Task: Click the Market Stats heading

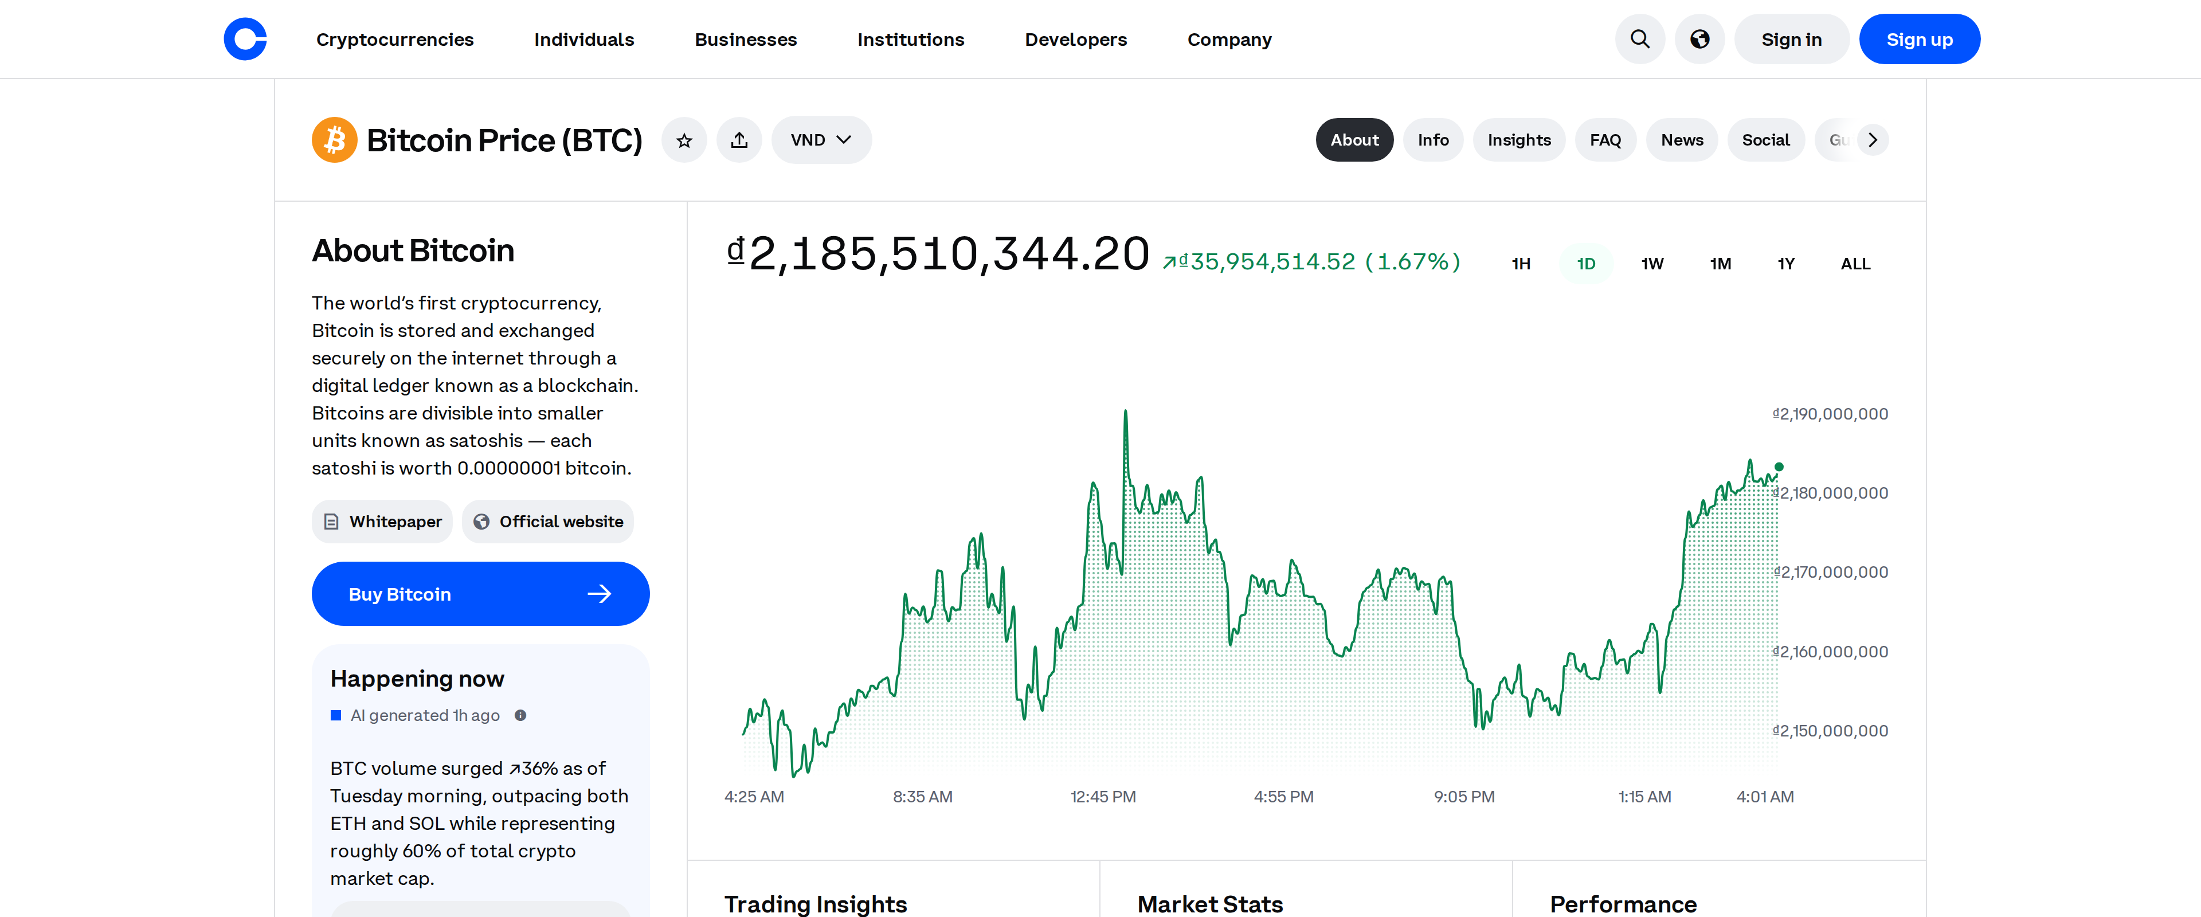Action: [1210, 903]
